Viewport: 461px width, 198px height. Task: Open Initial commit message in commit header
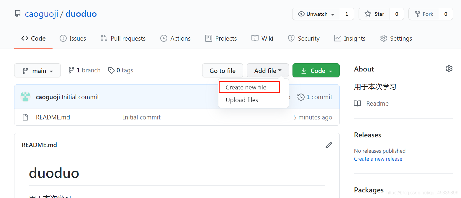(x=80, y=97)
